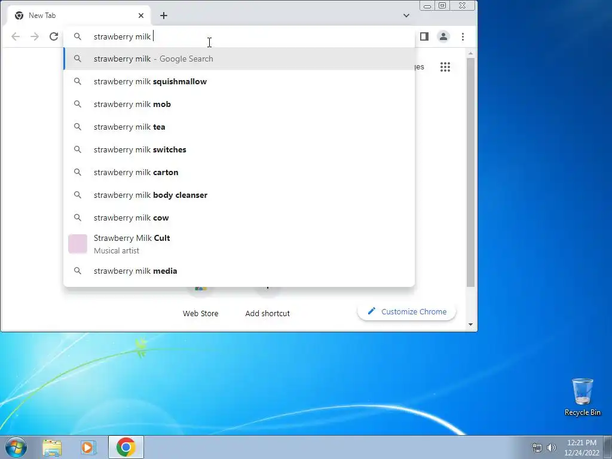The image size is (612, 459).
Task: Click the browser forward arrow
Action: click(35, 36)
